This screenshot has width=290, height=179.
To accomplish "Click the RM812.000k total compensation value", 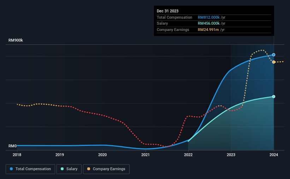I will click(209, 17).
